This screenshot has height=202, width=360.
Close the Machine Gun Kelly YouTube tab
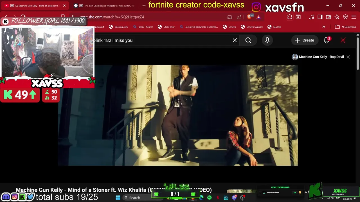[64, 6]
